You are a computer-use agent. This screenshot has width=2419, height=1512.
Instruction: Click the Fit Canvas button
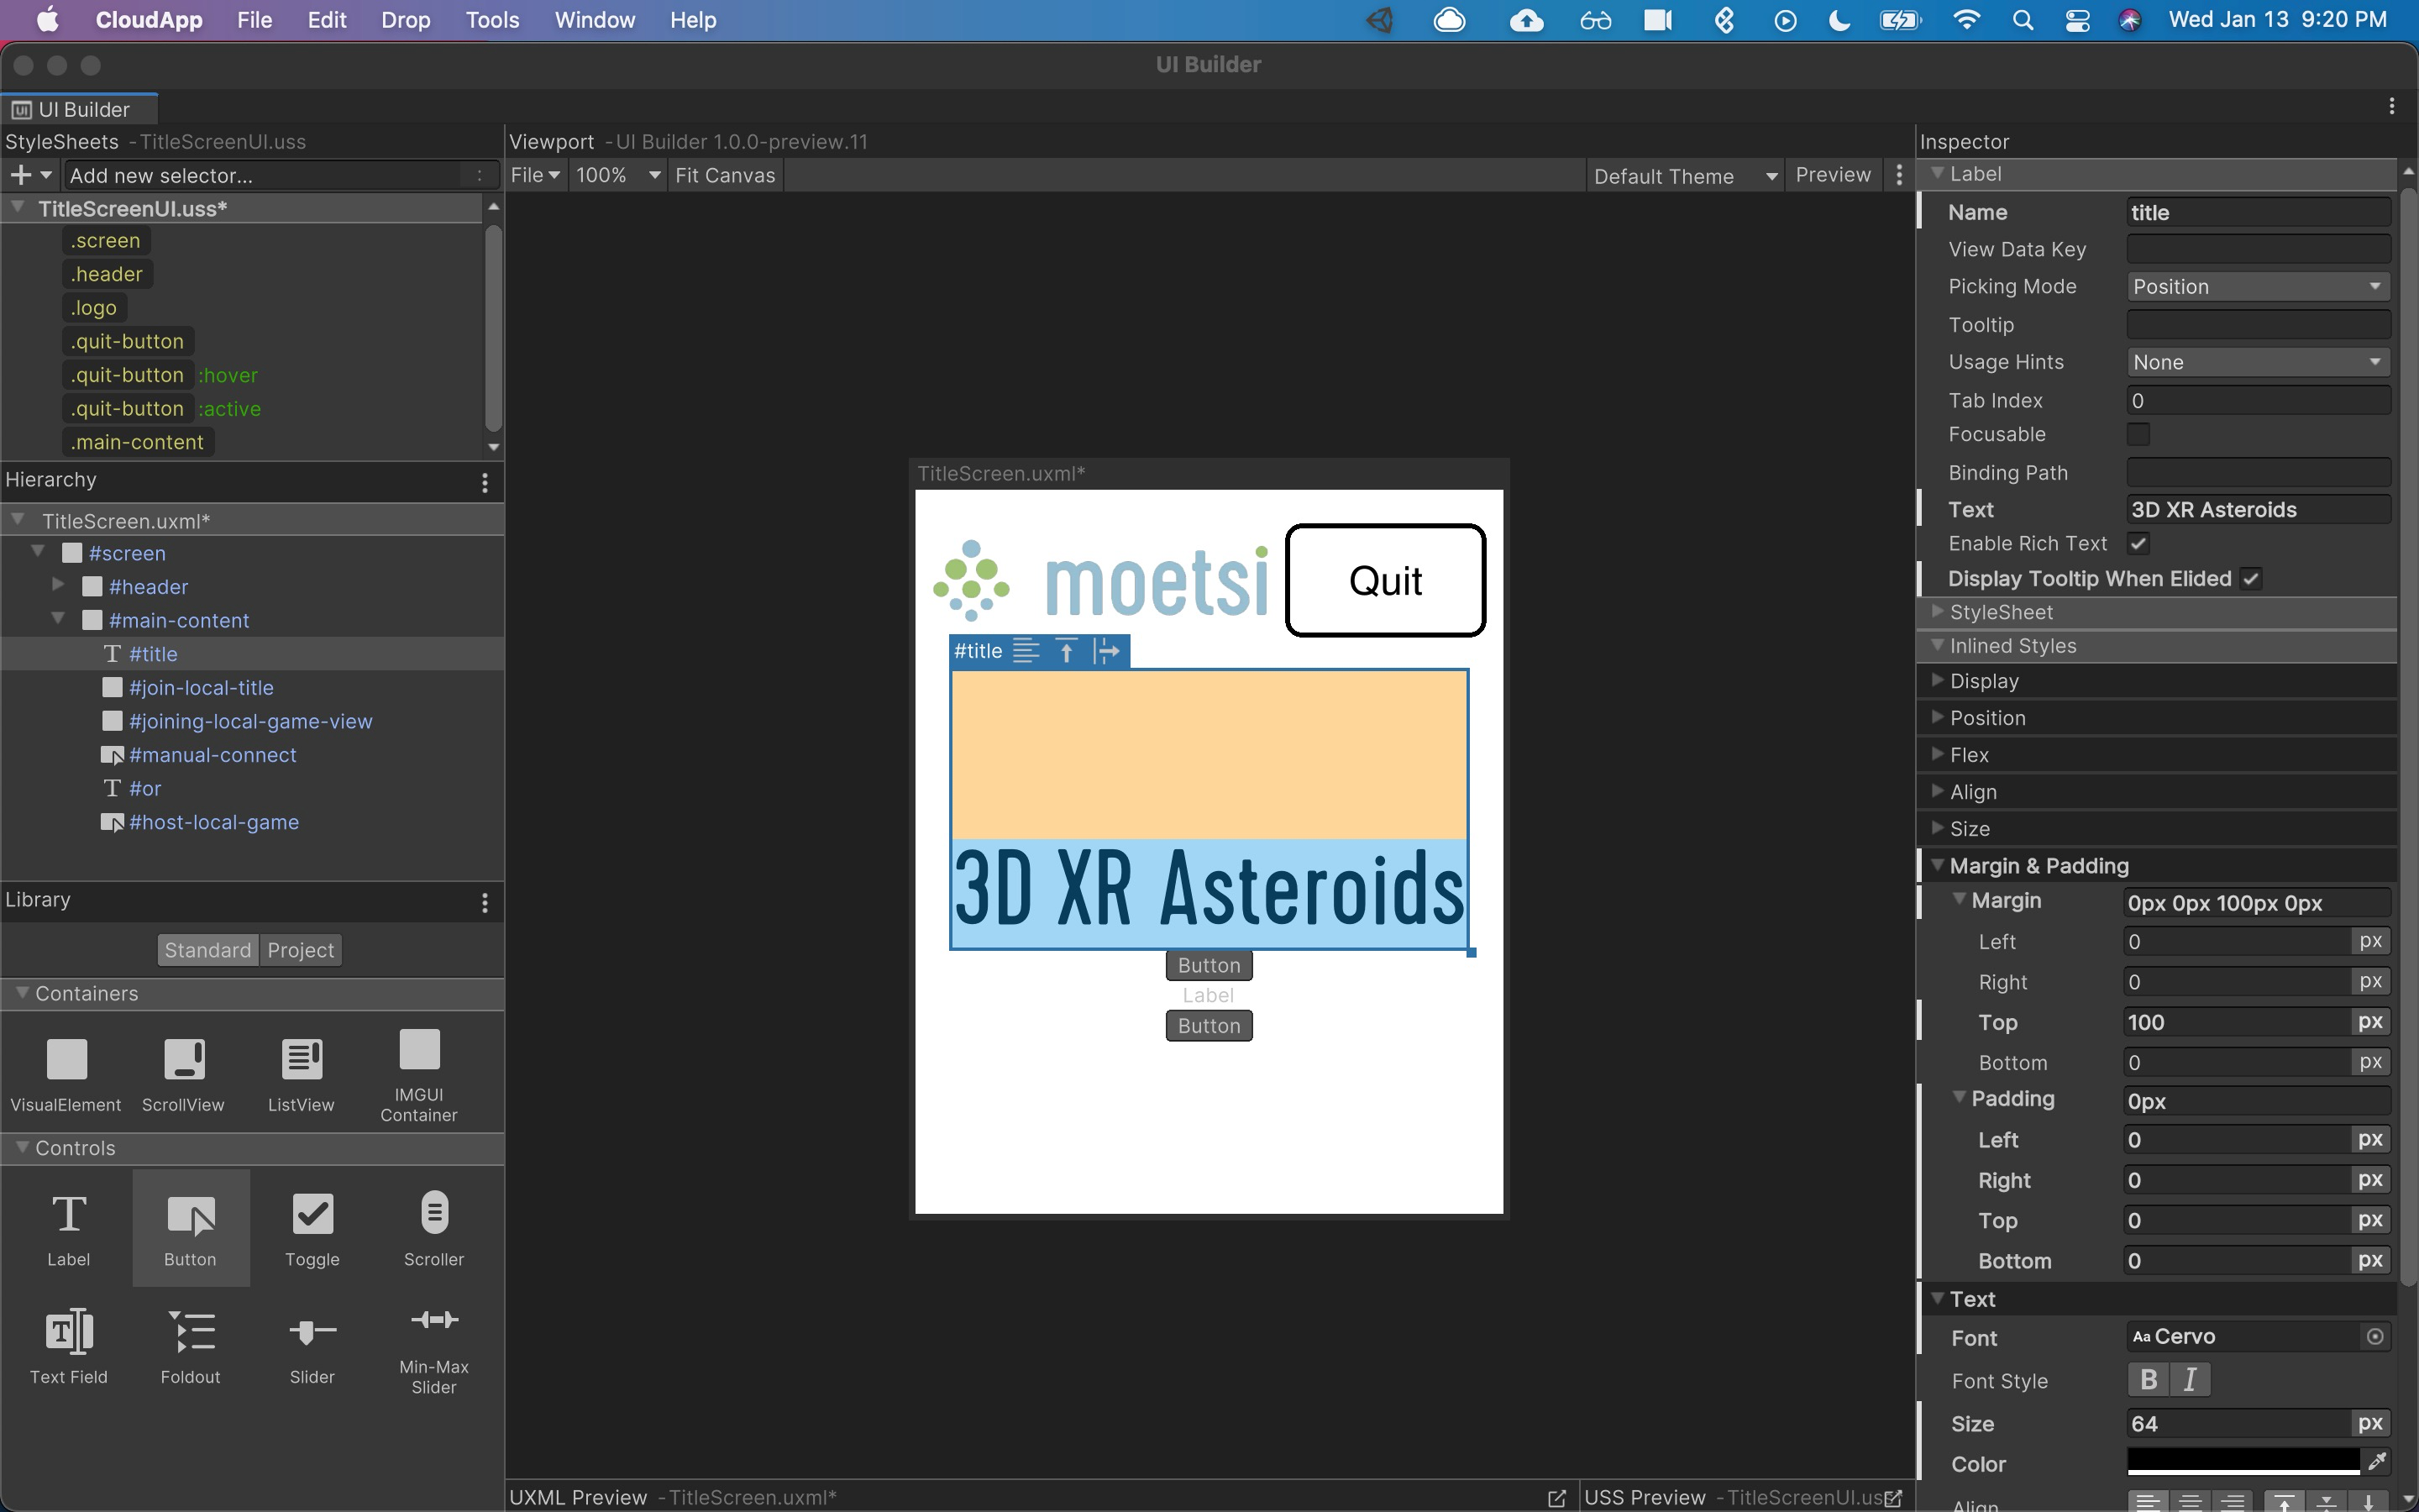tap(725, 176)
